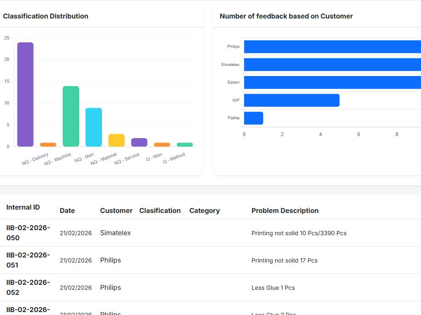Click the Q - Method axis label
Image resolution: width=421 pixels, height=315 pixels.
(x=174, y=158)
